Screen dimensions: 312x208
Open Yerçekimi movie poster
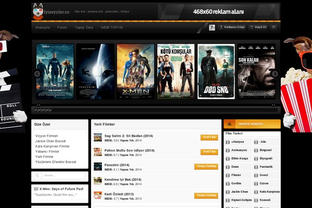coord(95,71)
